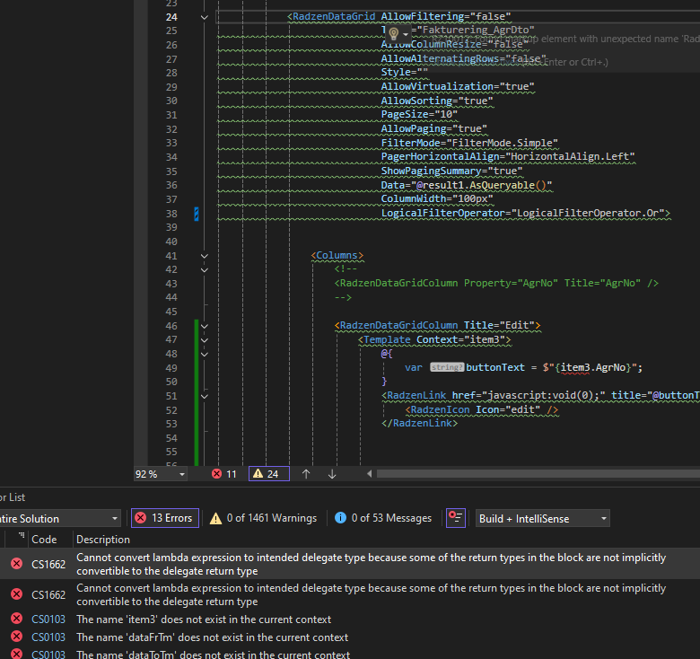Click the red error count indicator showing 11
Image resolution: width=700 pixels, height=659 pixels.
point(224,474)
